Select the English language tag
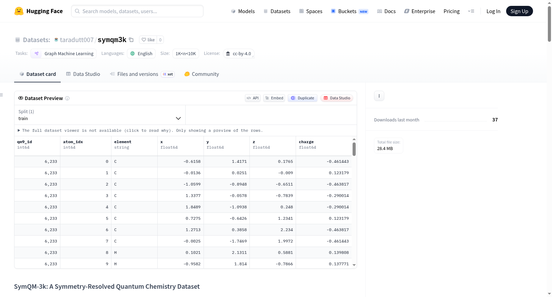The width and height of the screenshot is (552, 297). pos(141,53)
